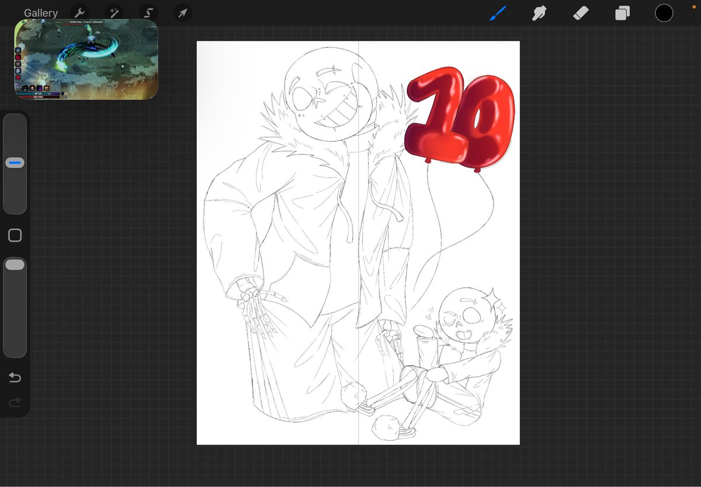Select the Paint brush tool
The width and height of the screenshot is (701, 487).
coord(498,13)
